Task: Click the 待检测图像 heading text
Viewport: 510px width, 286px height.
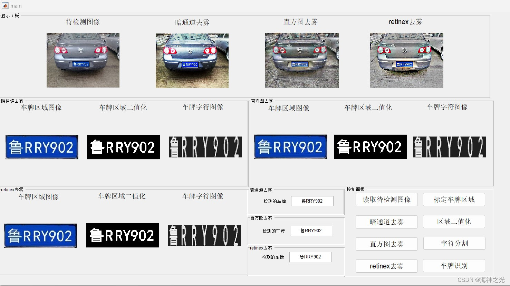Action: [83, 22]
